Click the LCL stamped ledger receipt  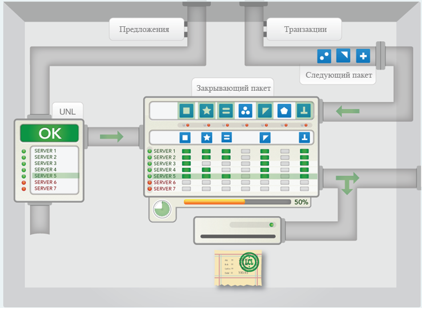coord(238,268)
